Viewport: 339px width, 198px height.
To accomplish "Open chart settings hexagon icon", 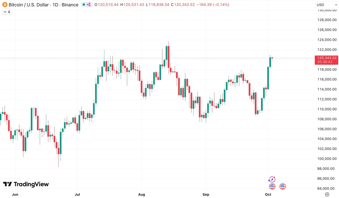I will point(327,194).
